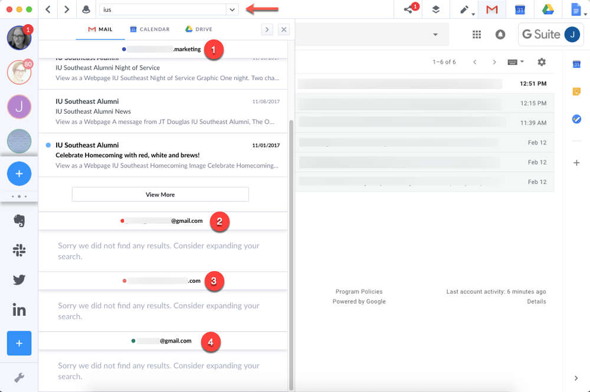Screen dimensions: 590x392
Task: Open Google Tasks in the right side panel
Action: (x=576, y=119)
